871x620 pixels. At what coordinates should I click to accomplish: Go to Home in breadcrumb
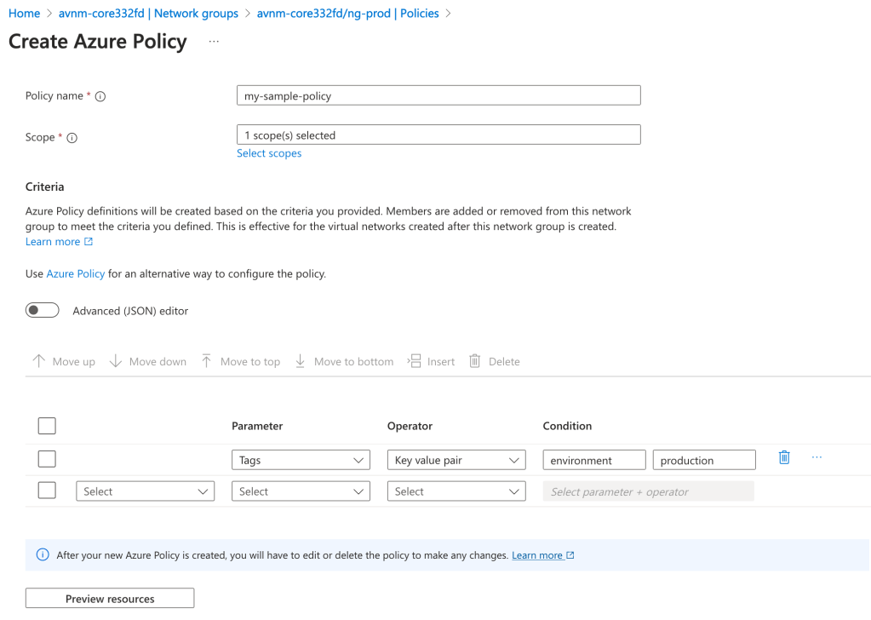coord(24,14)
